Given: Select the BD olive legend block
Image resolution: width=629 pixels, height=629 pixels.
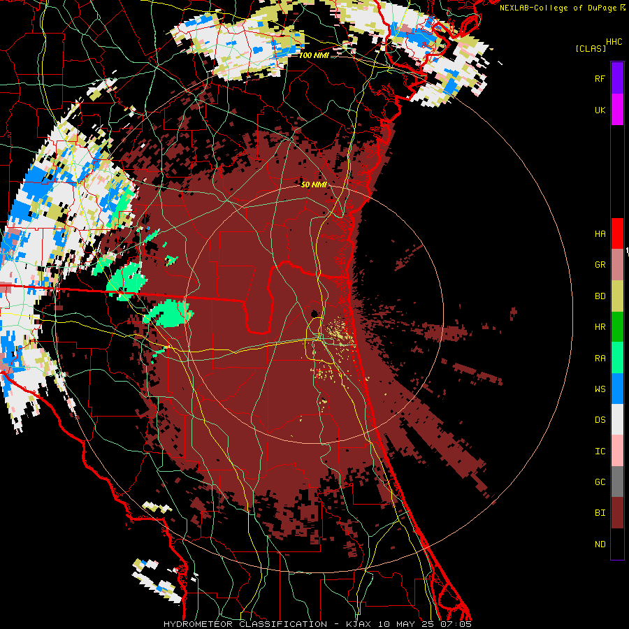Looking at the screenshot, I should [x=617, y=296].
